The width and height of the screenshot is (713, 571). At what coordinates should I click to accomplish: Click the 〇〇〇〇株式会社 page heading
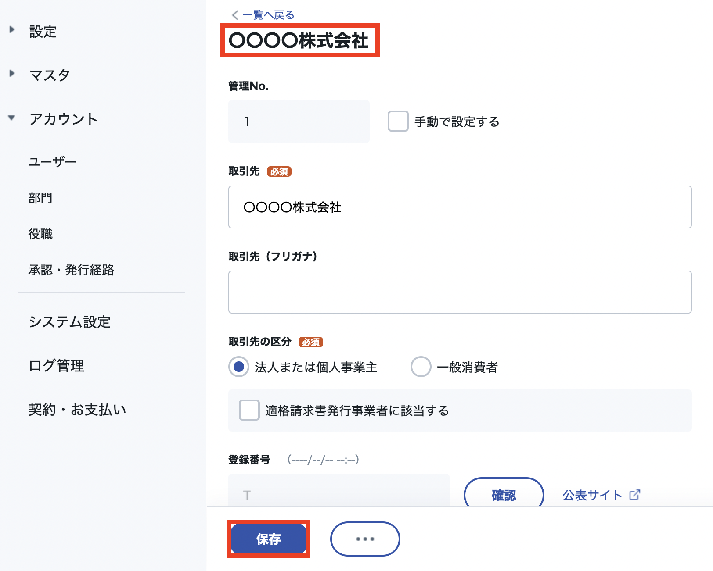(299, 40)
